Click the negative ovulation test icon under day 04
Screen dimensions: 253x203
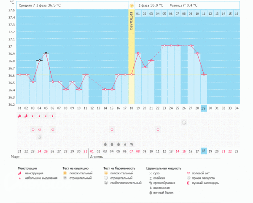coord(39,136)
